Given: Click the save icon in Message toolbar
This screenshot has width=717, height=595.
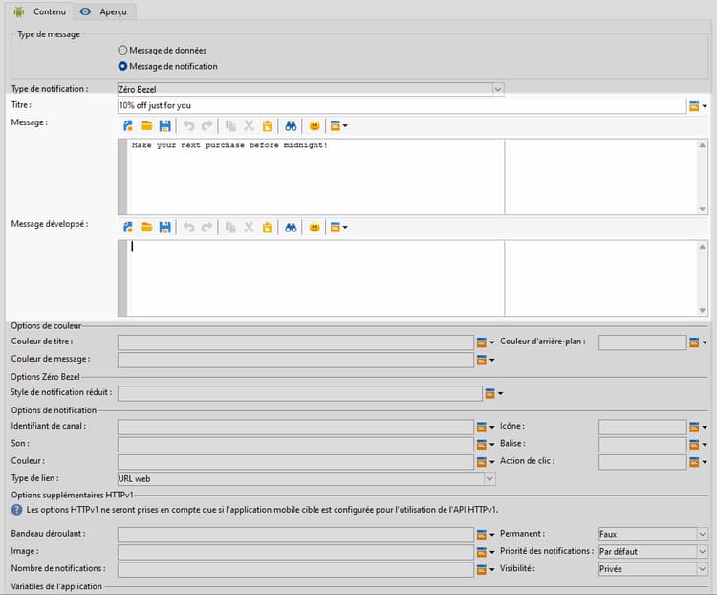Looking at the screenshot, I should coord(165,126).
